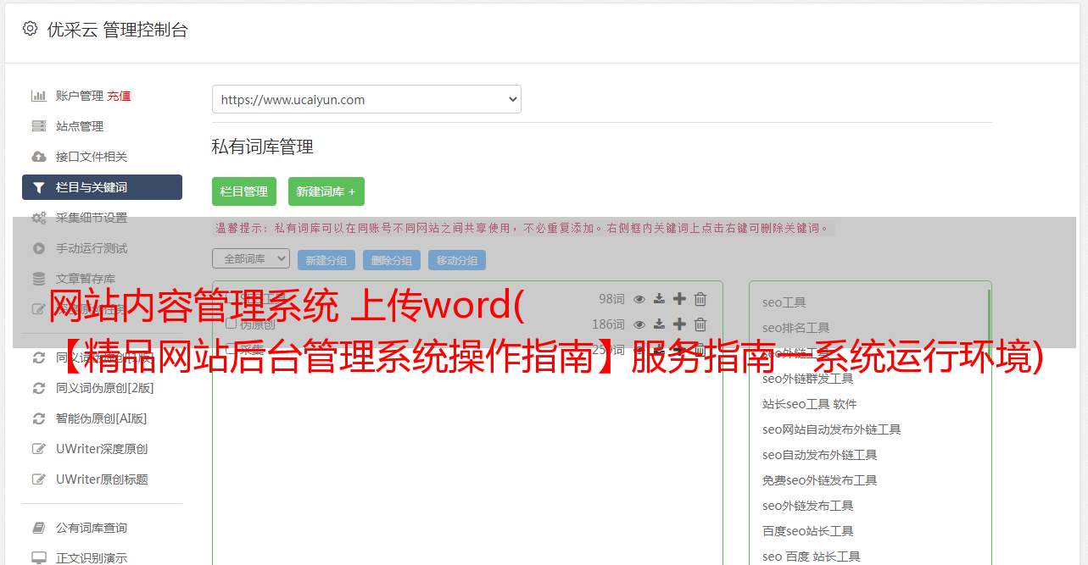Click the bar chart icon for 账户管理
The height and width of the screenshot is (565, 1088).
[38, 96]
